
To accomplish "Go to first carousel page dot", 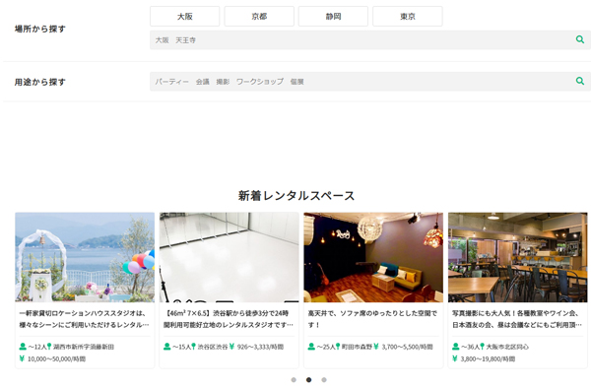I will click(x=294, y=379).
